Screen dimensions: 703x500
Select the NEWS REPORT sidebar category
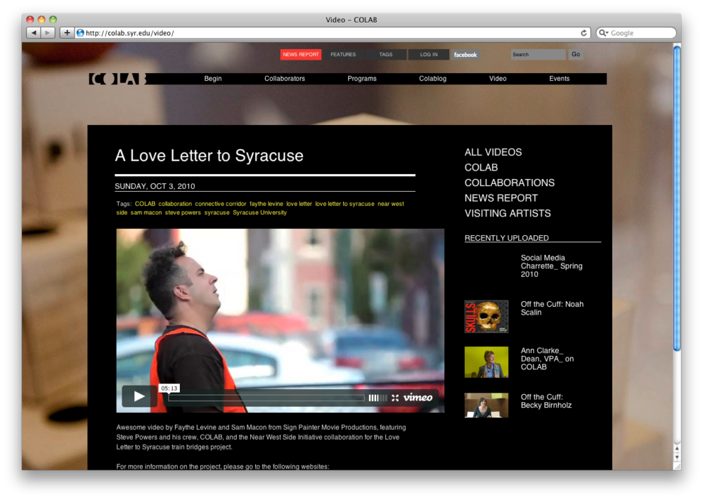coord(501,198)
